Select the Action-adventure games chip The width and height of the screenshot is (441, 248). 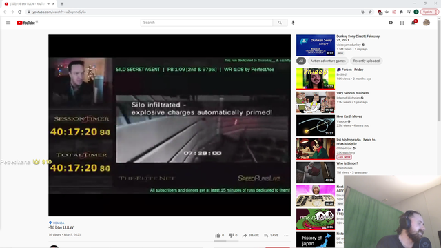coord(328,61)
